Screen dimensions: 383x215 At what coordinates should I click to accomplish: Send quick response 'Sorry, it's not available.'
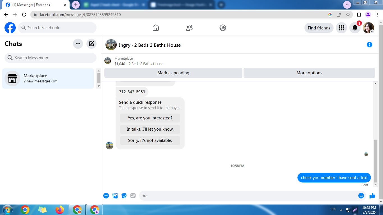coord(150,140)
